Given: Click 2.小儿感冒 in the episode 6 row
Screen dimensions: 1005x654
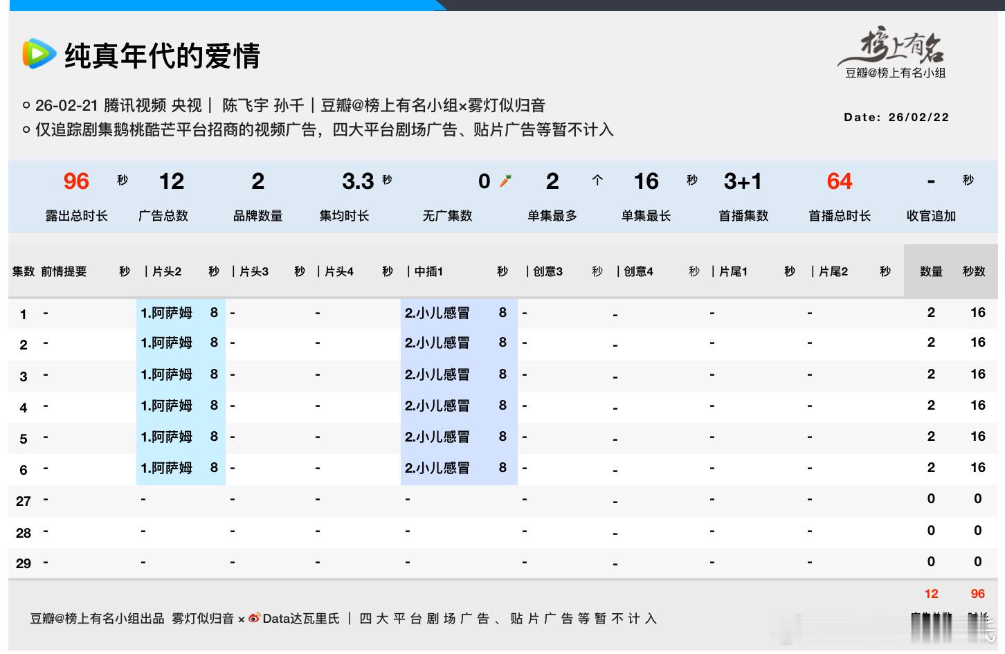Looking at the screenshot, I should [437, 468].
